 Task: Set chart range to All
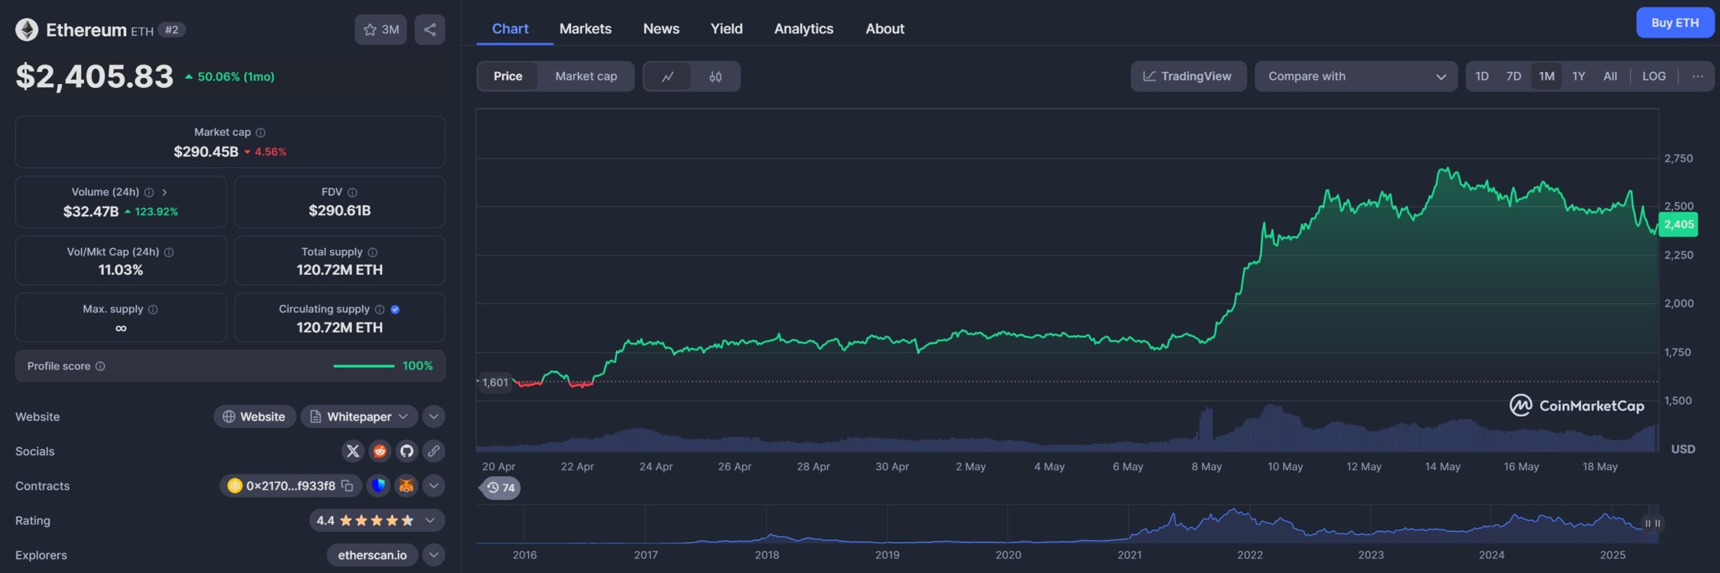click(x=1610, y=77)
